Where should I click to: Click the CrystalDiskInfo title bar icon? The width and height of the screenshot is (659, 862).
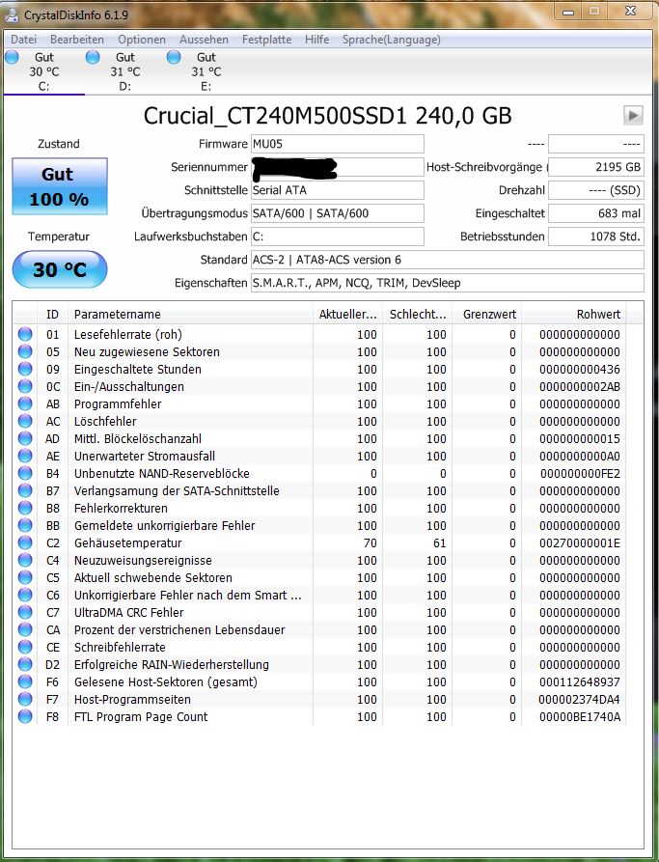click(11, 14)
